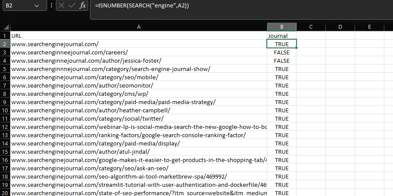This screenshot has height=196, width=393.
Task: Select column E header
Action: tap(369, 27)
